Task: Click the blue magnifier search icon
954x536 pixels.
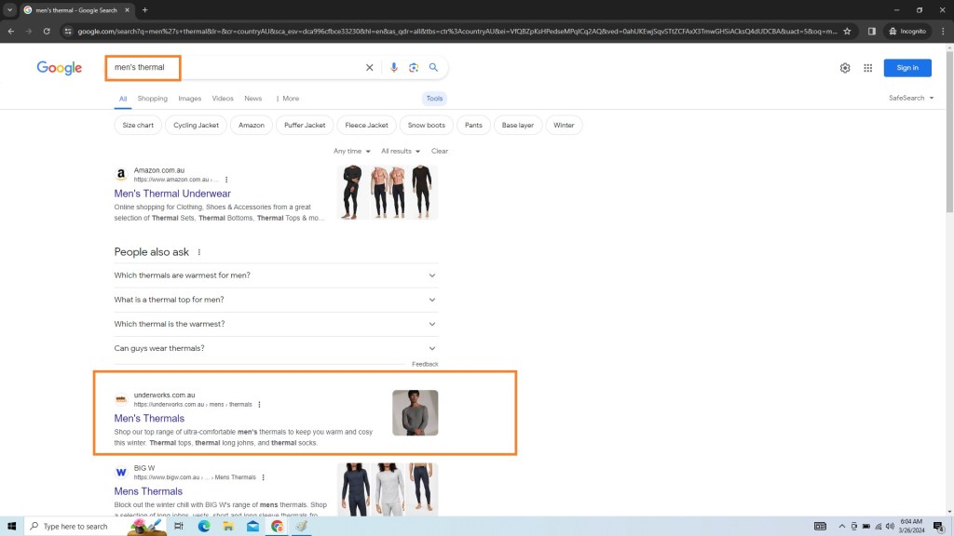Action: click(x=433, y=68)
